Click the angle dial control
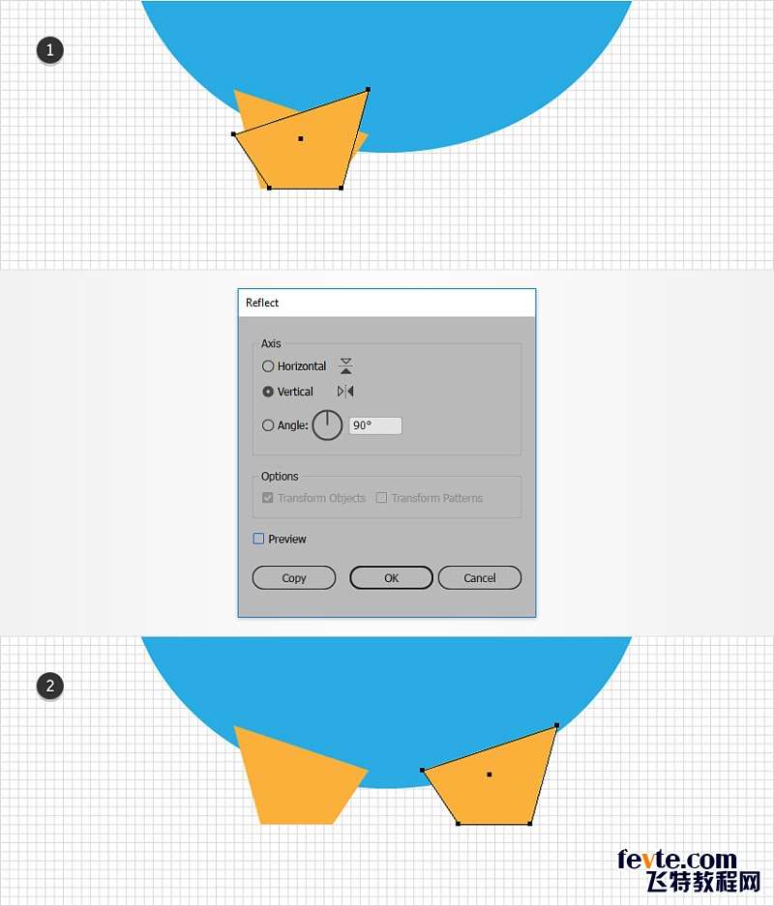 pyautogui.click(x=327, y=425)
